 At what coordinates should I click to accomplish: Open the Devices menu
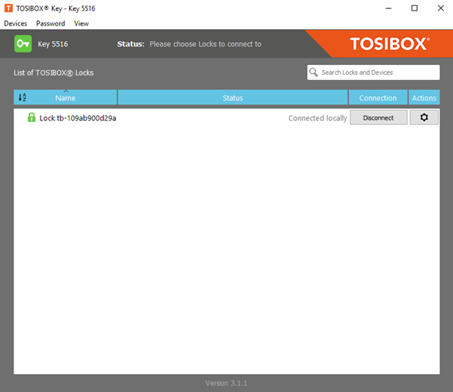[16, 23]
